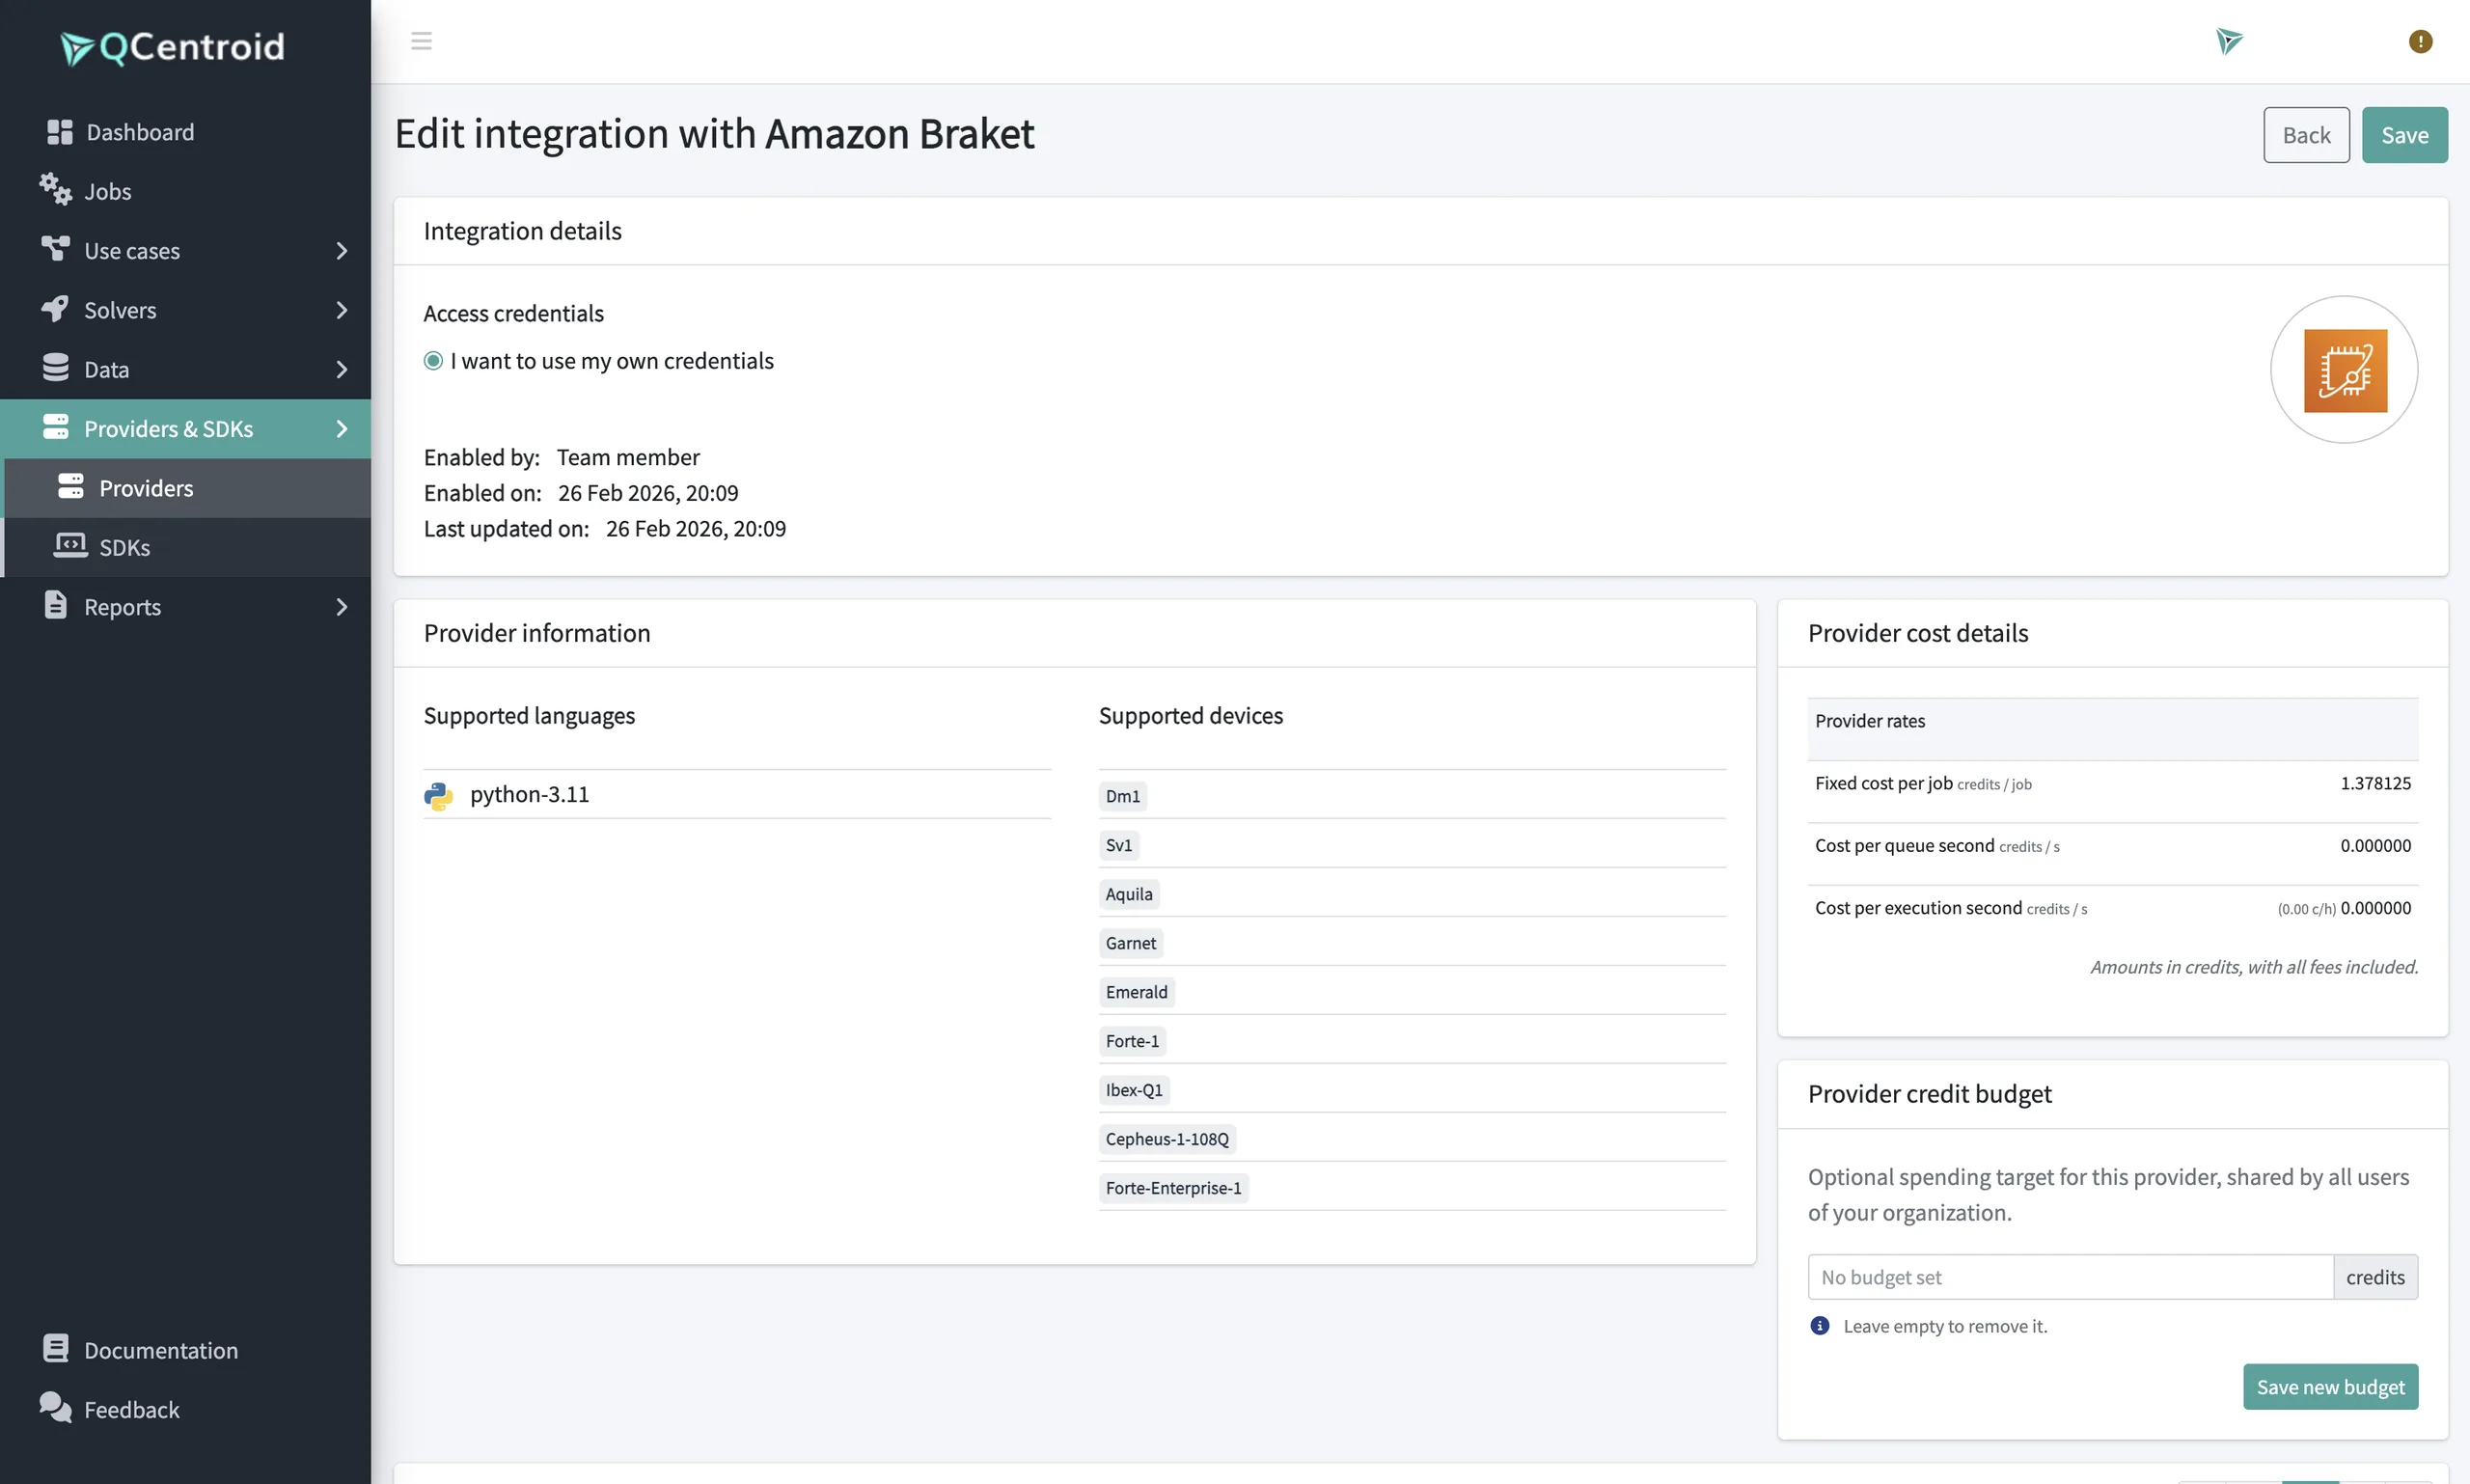Click Save new budget button
2470x1484 pixels.
pos(2330,1387)
